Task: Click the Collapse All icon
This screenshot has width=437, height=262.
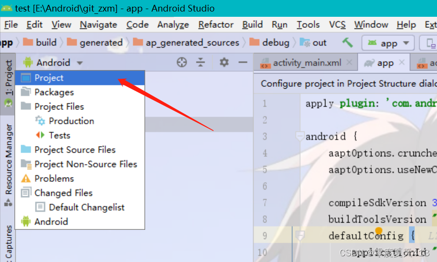Action: pos(200,62)
